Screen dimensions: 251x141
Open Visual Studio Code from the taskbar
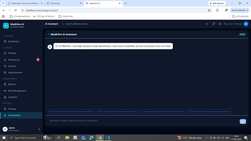[x=108, y=138]
